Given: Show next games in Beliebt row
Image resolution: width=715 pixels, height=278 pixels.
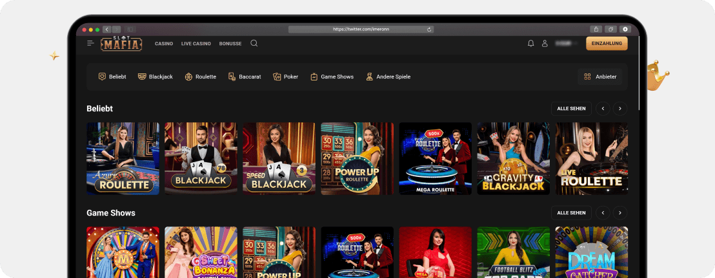Looking at the screenshot, I should point(620,109).
